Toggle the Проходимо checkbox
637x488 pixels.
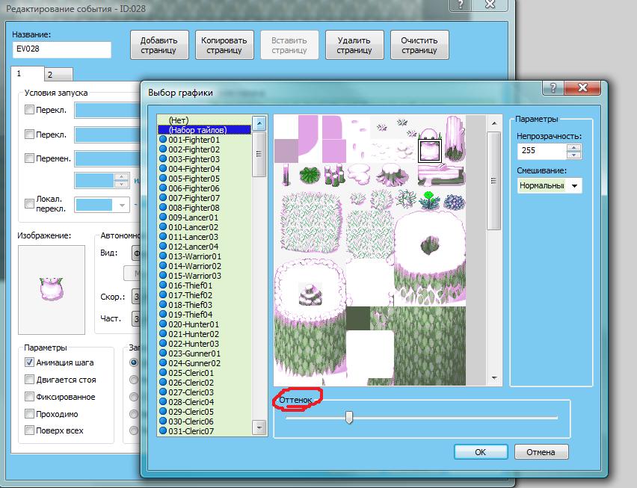(x=30, y=414)
